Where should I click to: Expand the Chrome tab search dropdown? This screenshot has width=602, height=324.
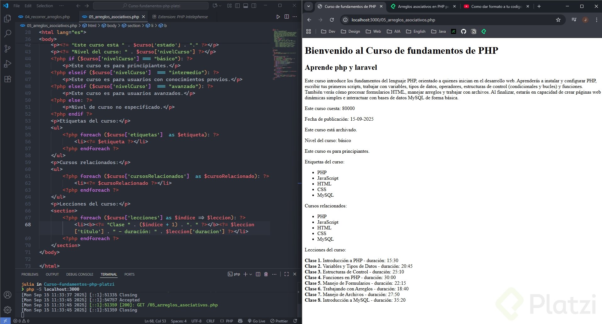coord(309,6)
